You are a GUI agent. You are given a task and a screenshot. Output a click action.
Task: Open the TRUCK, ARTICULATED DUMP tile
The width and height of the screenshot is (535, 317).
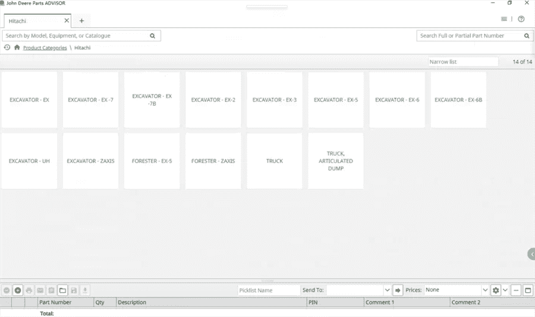tap(336, 161)
